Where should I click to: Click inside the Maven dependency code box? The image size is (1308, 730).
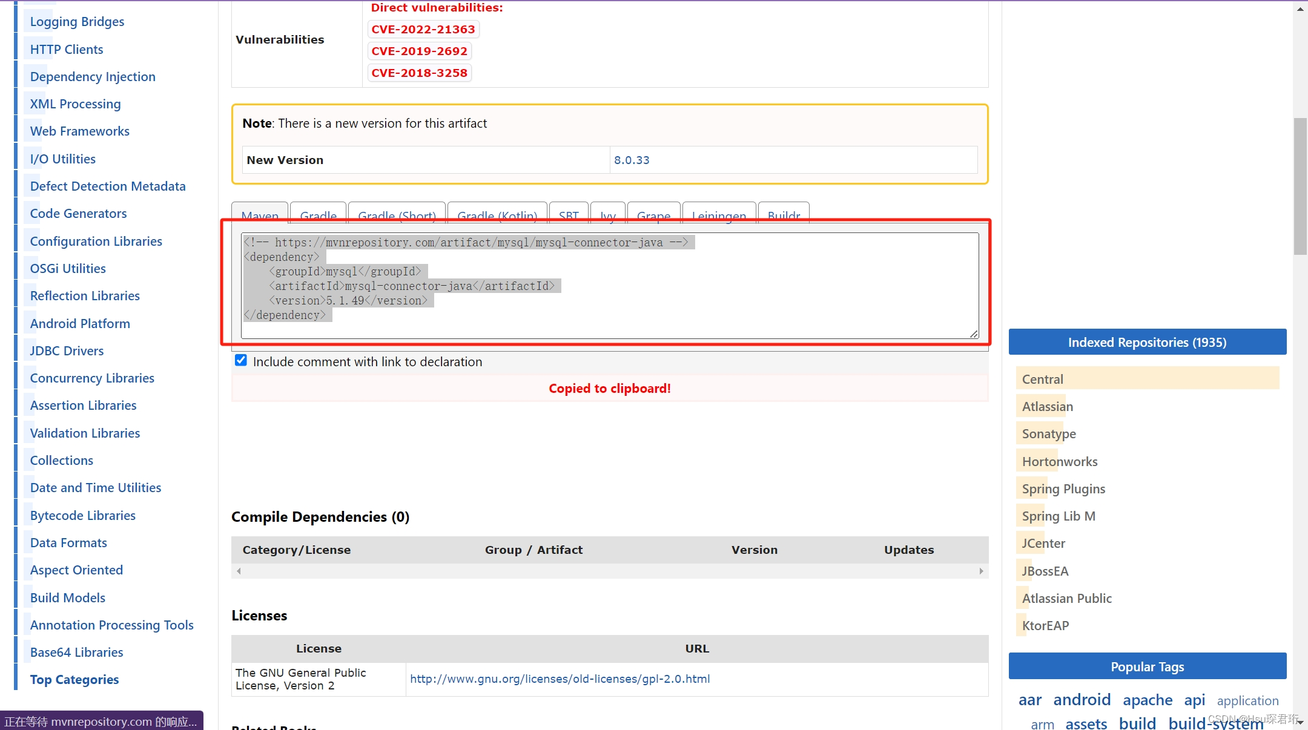tap(609, 286)
